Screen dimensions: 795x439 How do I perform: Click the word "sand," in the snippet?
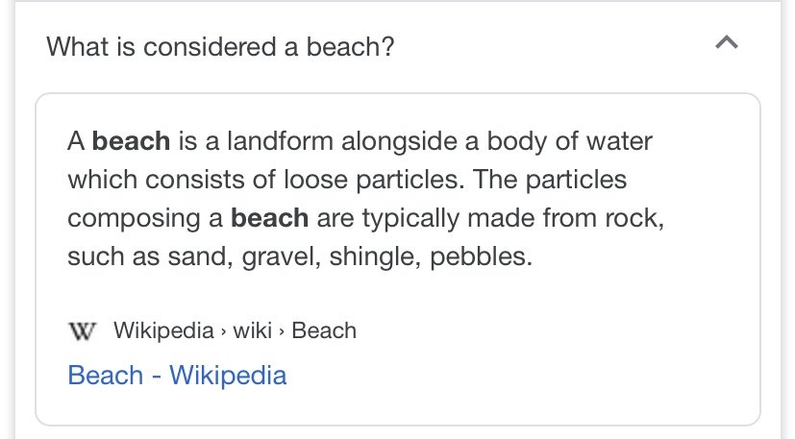[x=200, y=256]
